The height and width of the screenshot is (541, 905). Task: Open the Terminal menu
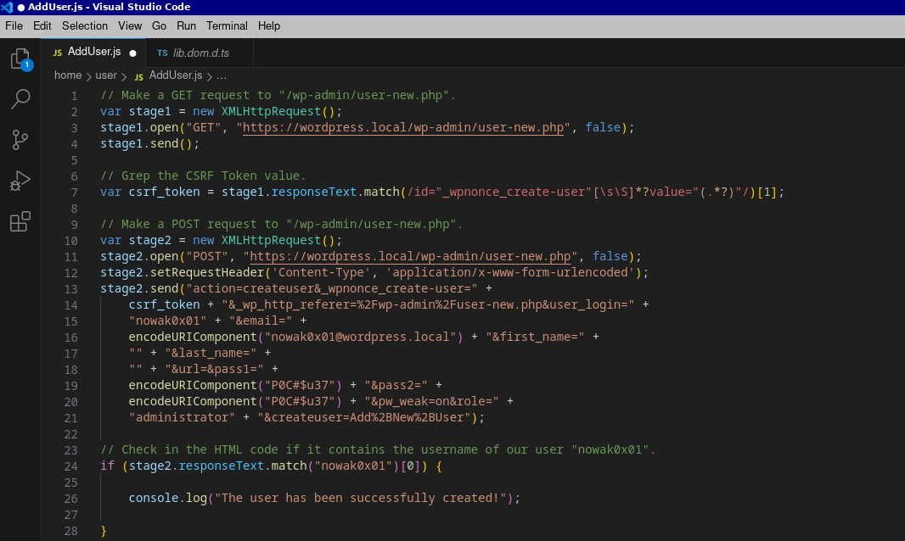(227, 26)
